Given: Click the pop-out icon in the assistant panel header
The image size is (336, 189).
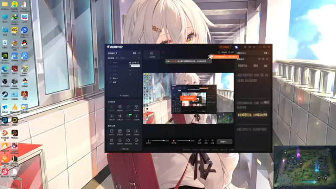Looking at the screenshot, I should (259, 59).
